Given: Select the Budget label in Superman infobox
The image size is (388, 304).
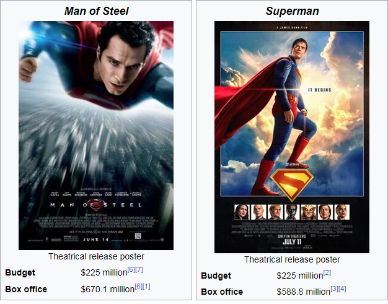Looking at the screenshot, I should 216,276.
